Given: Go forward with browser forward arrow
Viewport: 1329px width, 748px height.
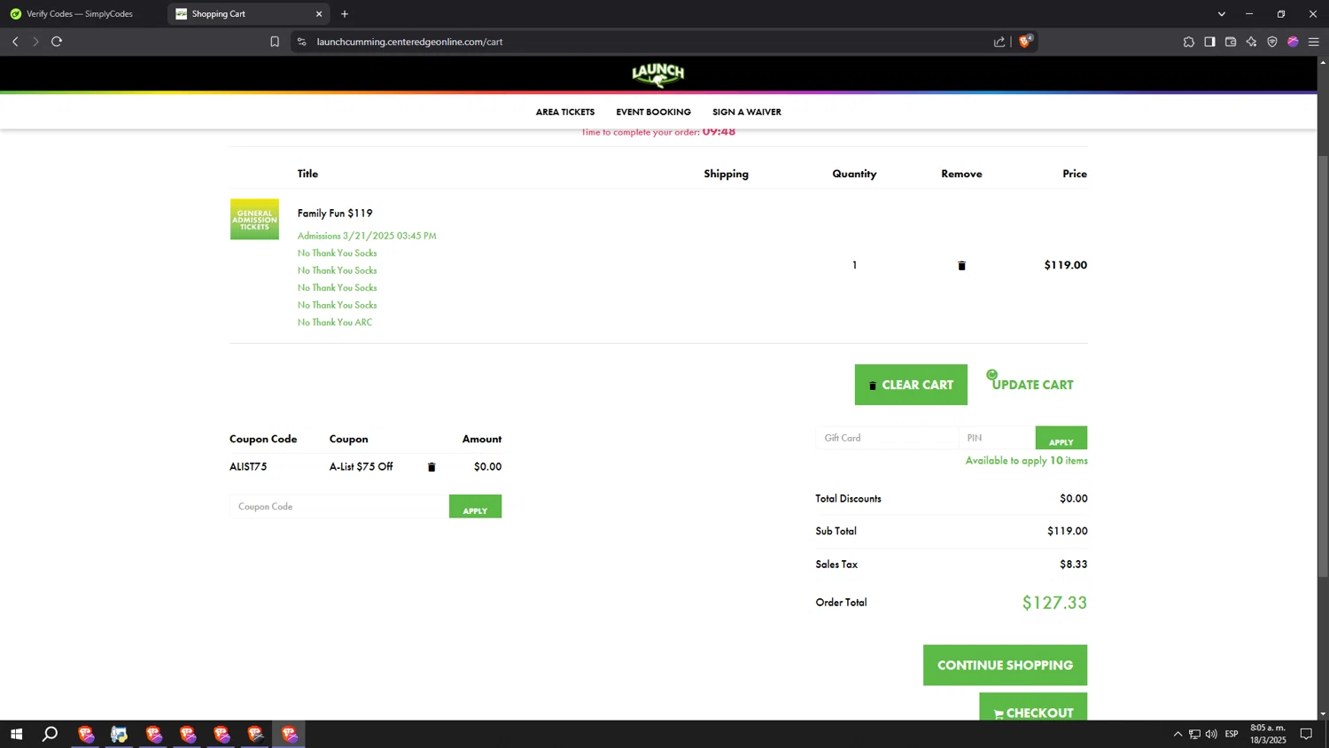Looking at the screenshot, I should pos(35,42).
